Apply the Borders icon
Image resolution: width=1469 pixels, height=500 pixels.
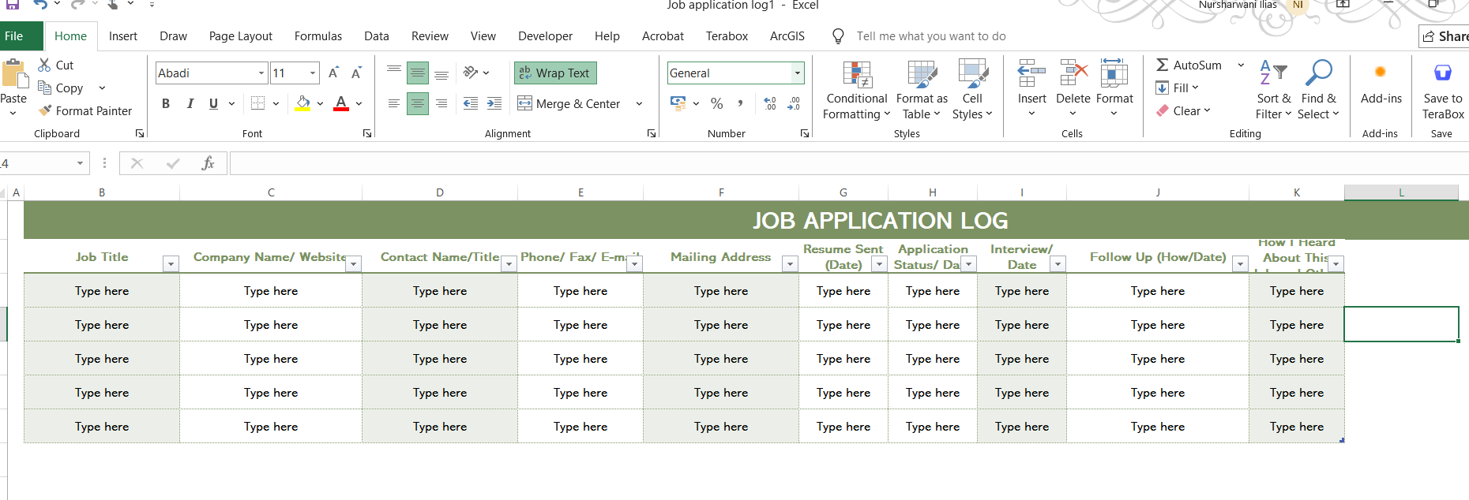[258, 103]
